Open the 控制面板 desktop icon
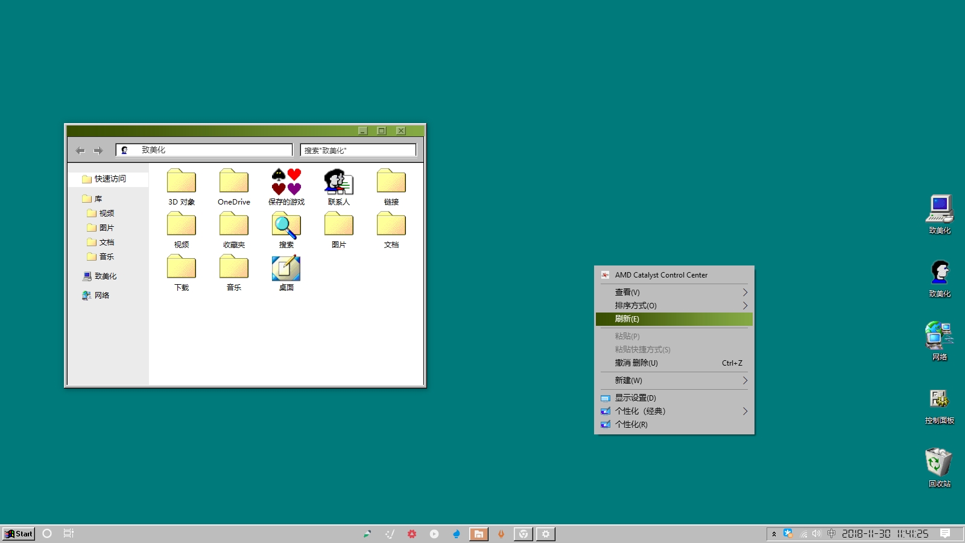 (x=939, y=400)
